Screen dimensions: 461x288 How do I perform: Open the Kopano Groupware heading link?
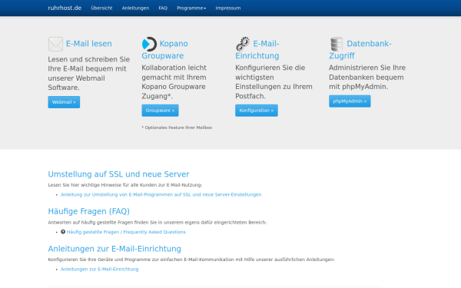click(164, 50)
